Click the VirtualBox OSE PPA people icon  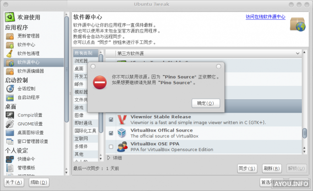pos(122,147)
